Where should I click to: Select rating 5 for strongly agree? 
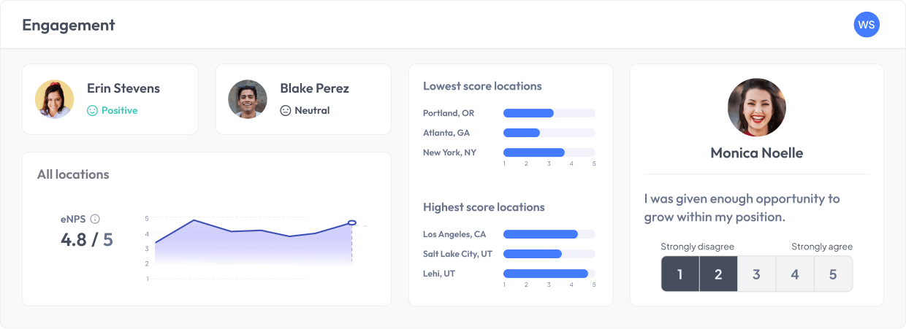(x=833, y=274)
